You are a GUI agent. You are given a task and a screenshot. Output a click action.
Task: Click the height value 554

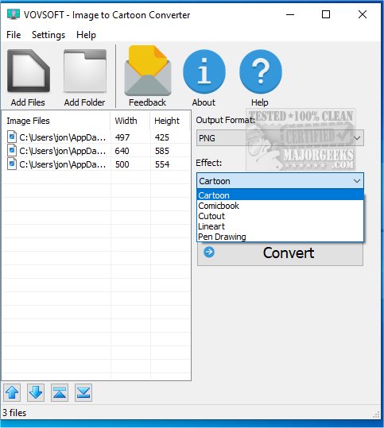(162, 164)
